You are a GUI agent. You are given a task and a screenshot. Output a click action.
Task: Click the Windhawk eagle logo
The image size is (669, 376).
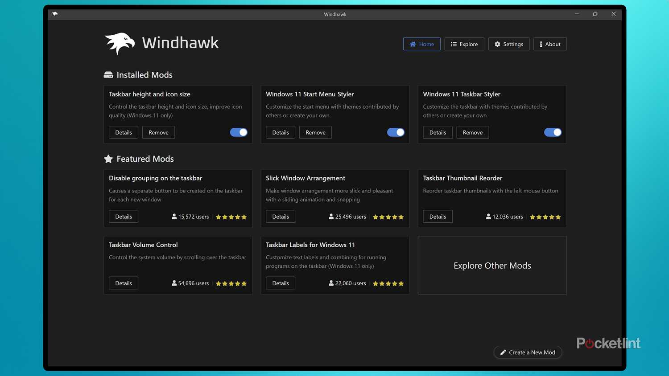[119, 43]
